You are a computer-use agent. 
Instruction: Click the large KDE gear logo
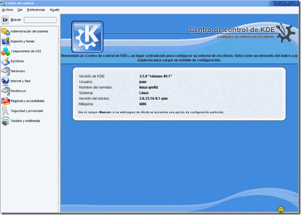(x=87, y=36)
